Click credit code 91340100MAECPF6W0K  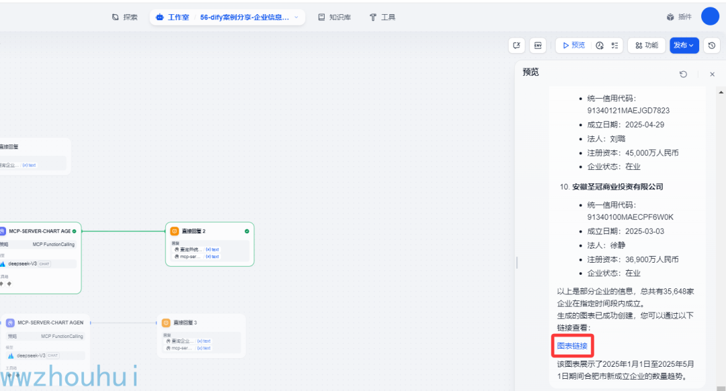click(x=630, y=217)
